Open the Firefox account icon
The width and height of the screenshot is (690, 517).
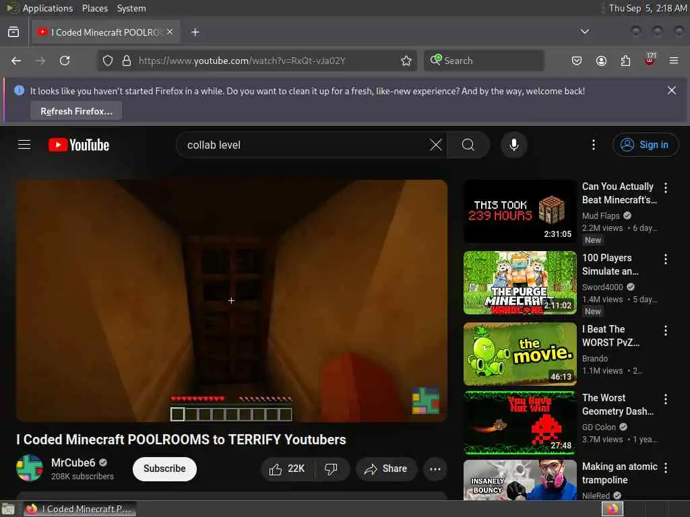[601, 61]
